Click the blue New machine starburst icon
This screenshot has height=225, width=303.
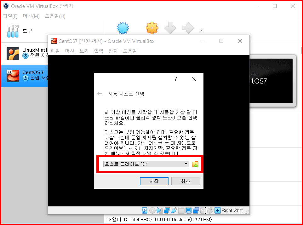point(123,28)
